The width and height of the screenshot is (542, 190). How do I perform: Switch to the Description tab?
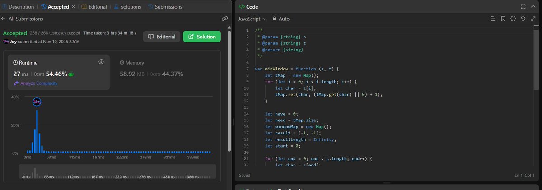(18, 7)
